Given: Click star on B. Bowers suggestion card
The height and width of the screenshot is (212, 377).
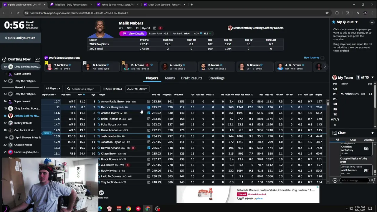Looking at the screenshot, I should pos(261,65).
